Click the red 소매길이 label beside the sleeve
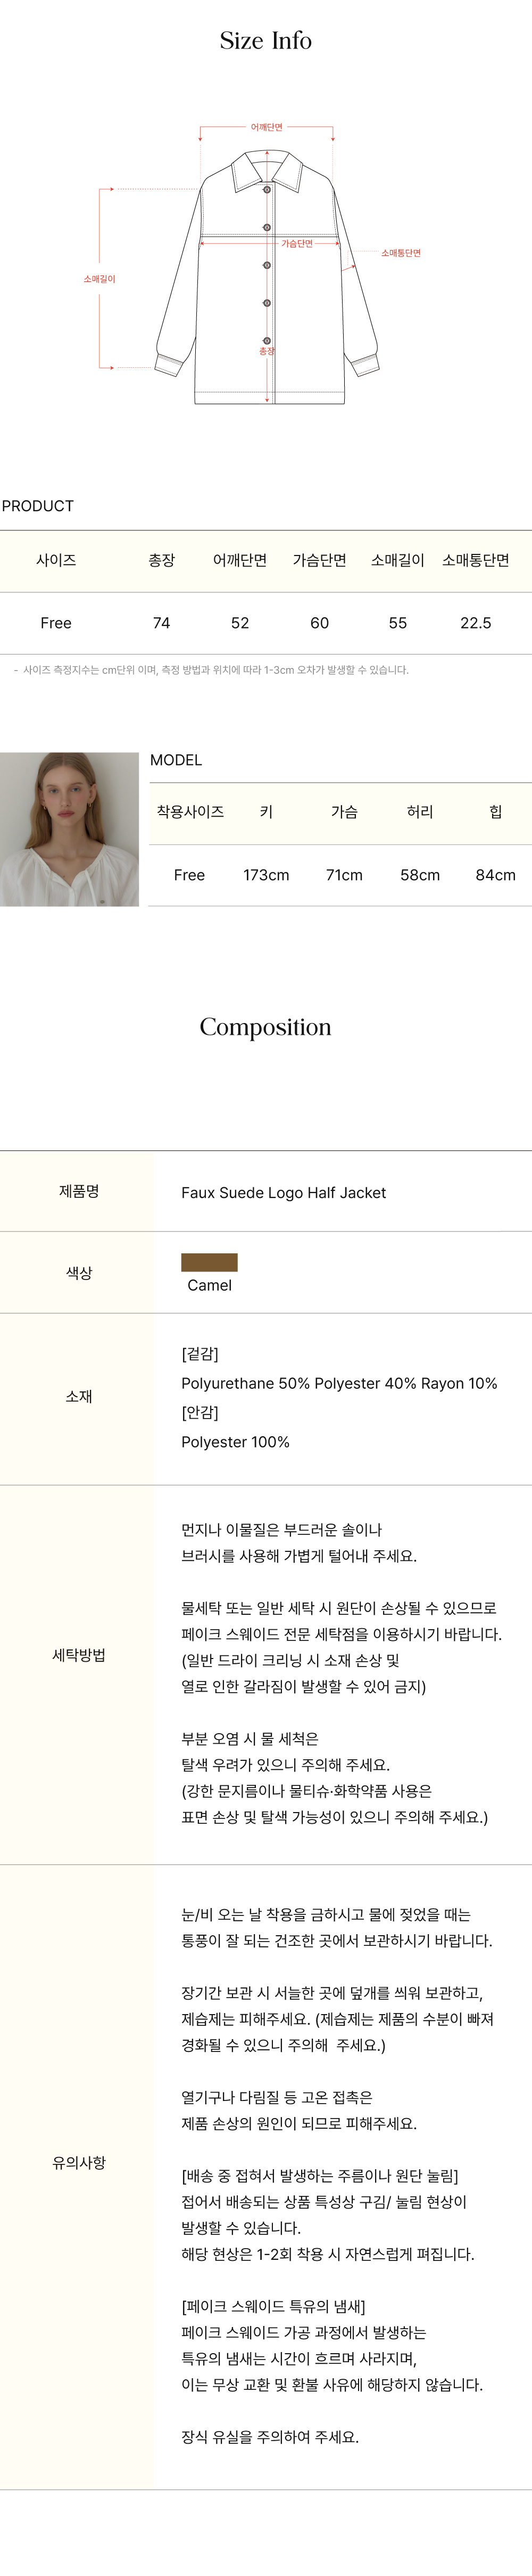532x2576 pixels. tap(99, 279)
